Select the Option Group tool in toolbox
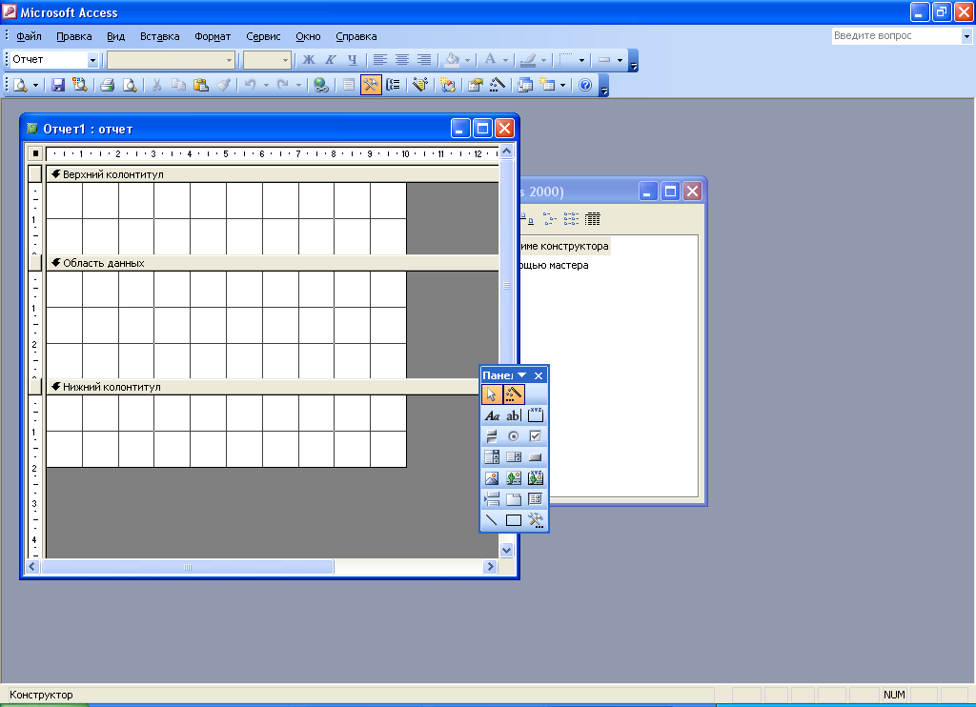This screenshot has width=976, height=707. 536,415
